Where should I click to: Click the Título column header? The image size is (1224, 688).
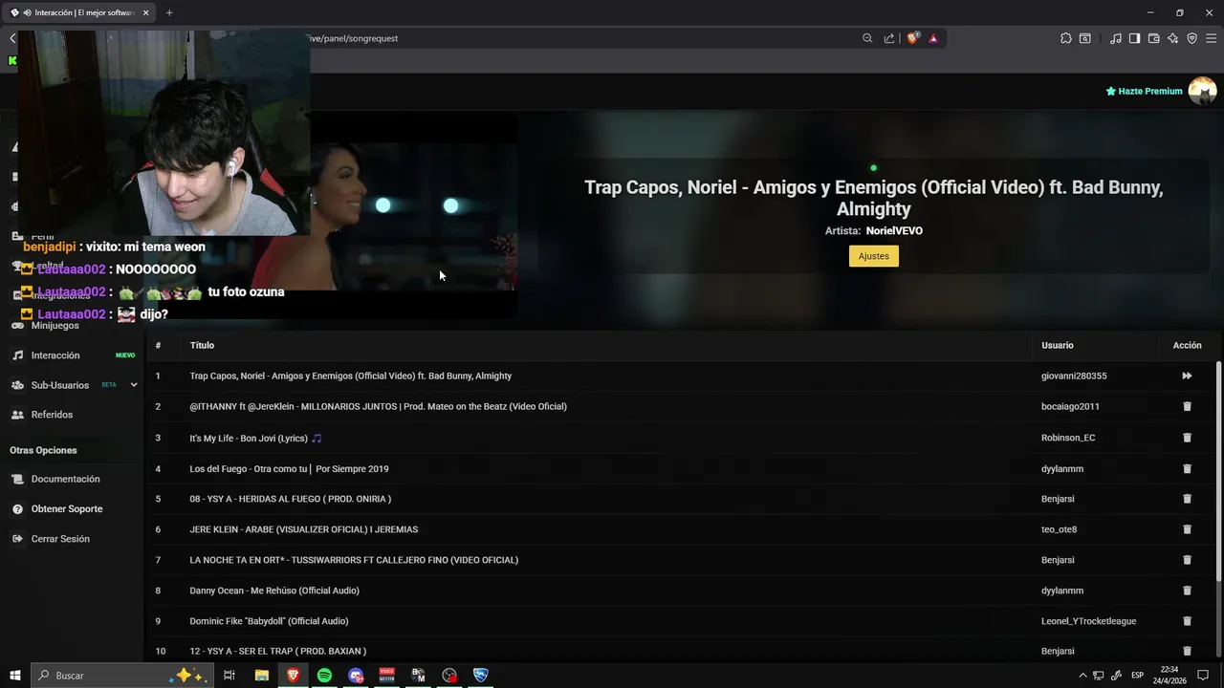click(x=202, y=345)
